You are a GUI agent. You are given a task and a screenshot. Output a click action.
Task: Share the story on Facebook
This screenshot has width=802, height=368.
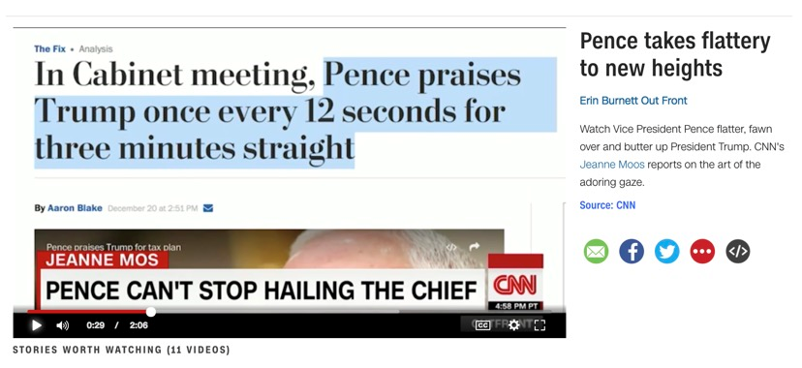(632, 252)
